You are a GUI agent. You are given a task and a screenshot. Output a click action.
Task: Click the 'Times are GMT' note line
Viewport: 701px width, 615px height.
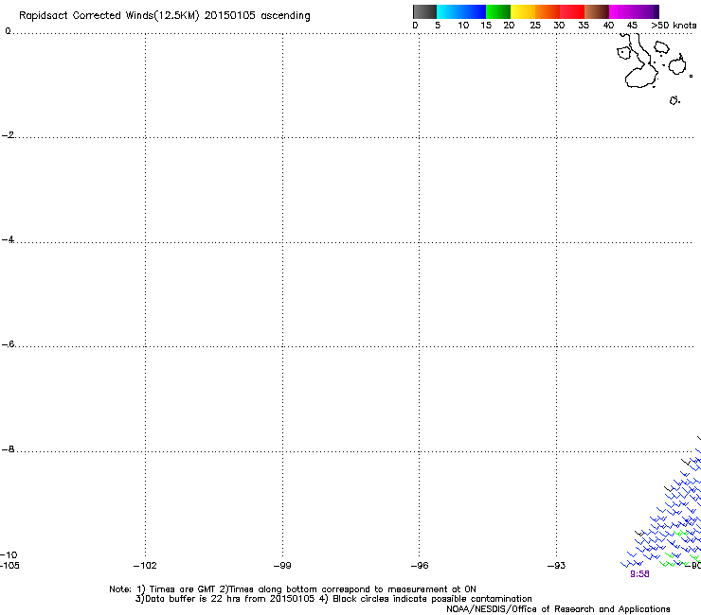pos(293,589)
